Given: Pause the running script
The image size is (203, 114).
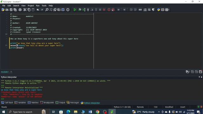Looking at the screenshot, I should click(100, 10).
